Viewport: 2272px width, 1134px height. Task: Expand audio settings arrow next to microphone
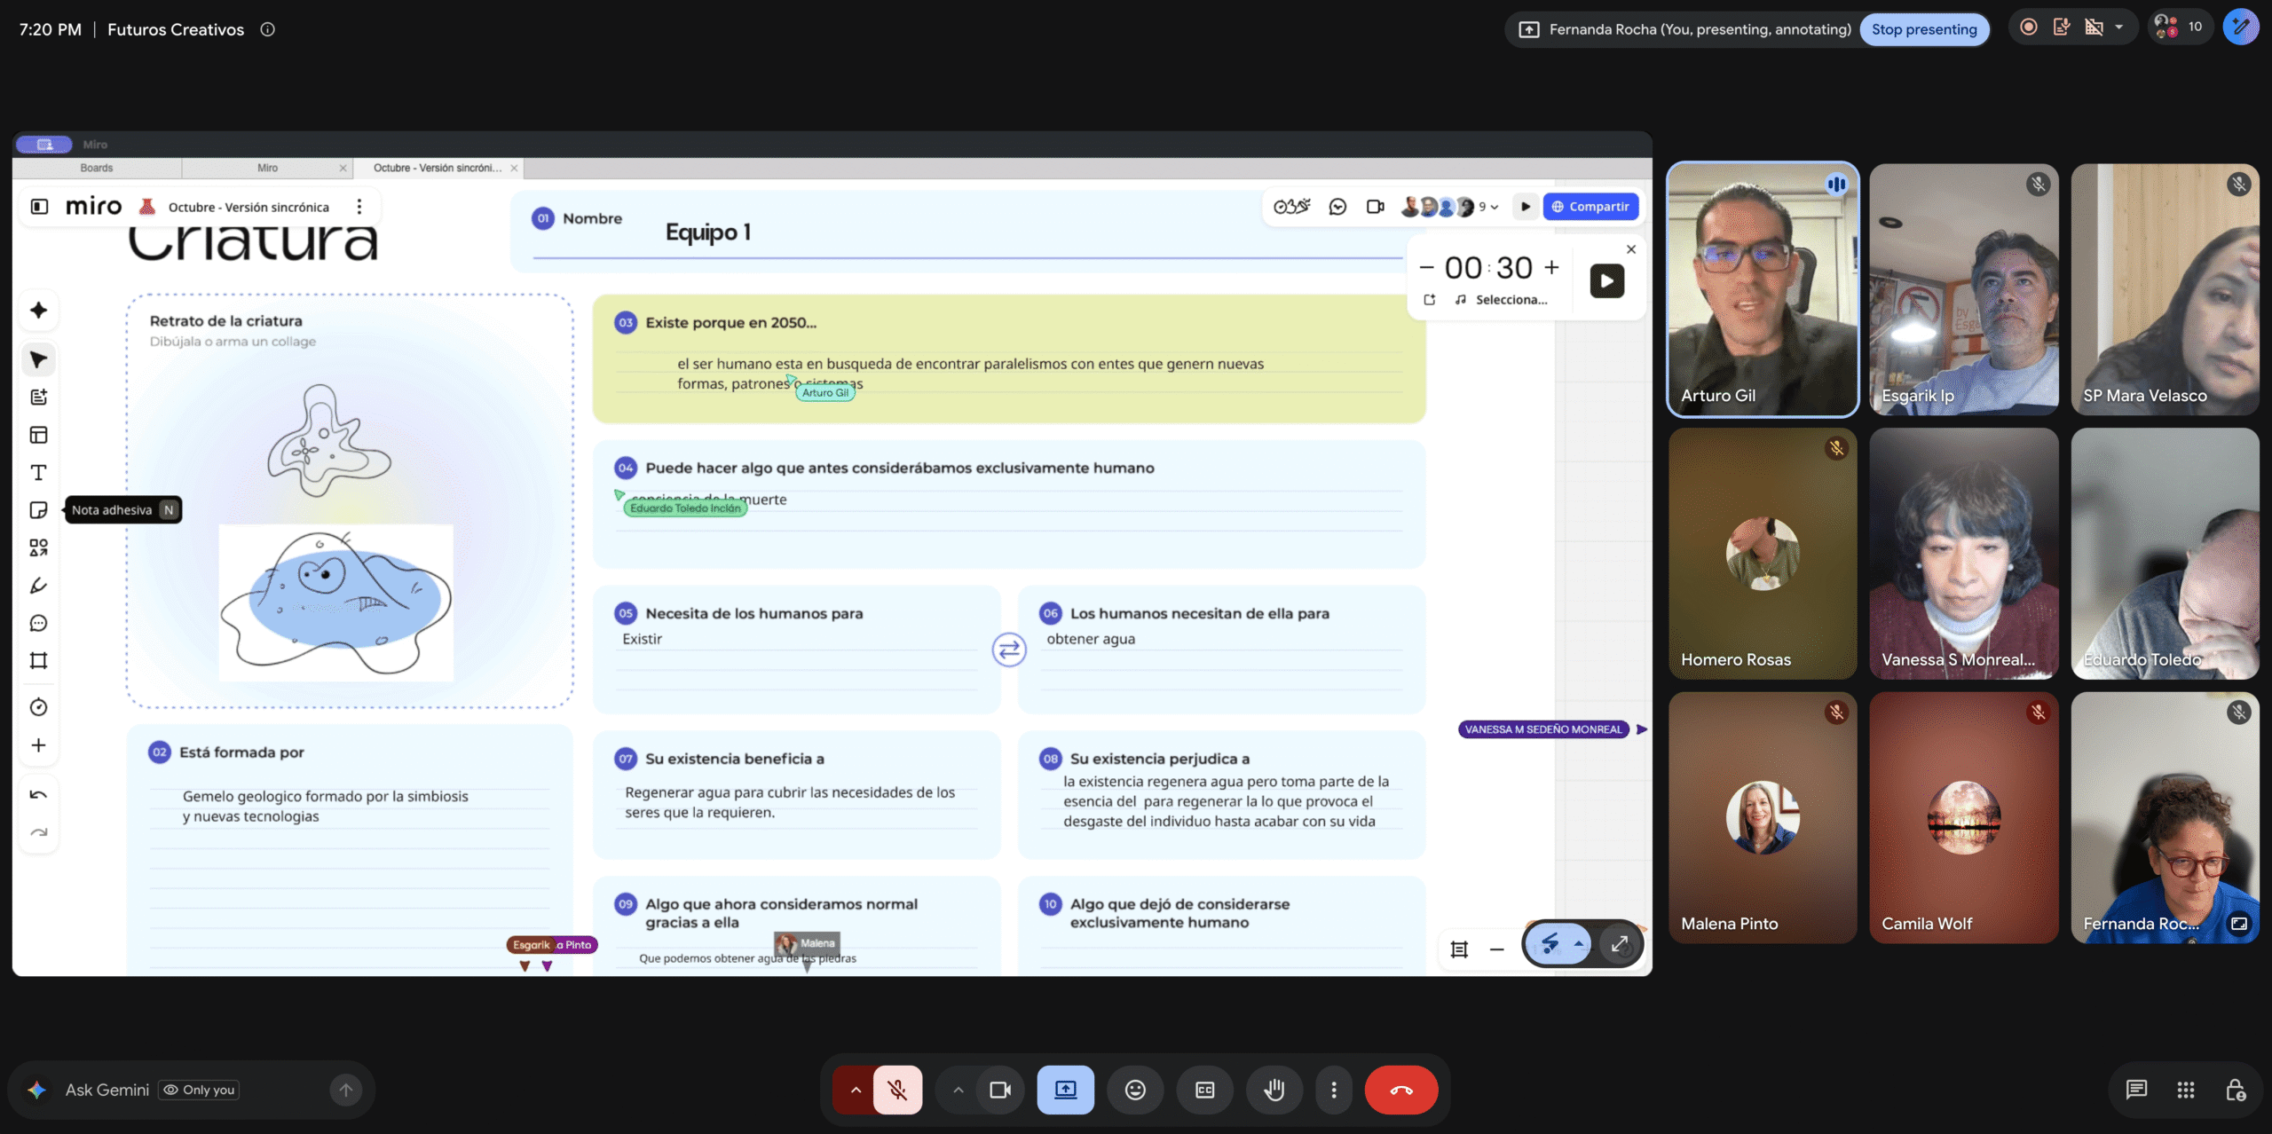[856, 1090]
